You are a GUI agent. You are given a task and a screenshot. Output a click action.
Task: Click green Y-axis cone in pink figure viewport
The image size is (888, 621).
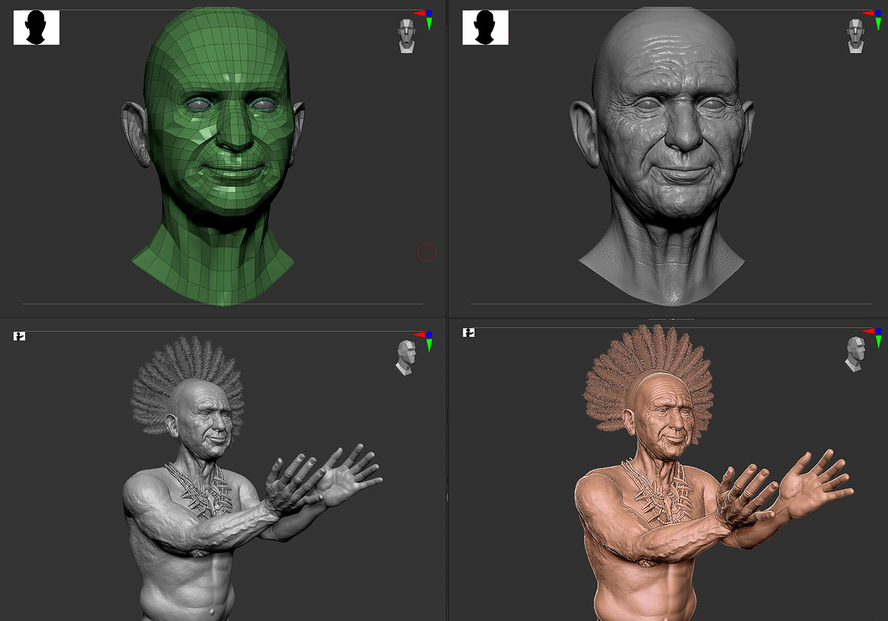(878, 343)
